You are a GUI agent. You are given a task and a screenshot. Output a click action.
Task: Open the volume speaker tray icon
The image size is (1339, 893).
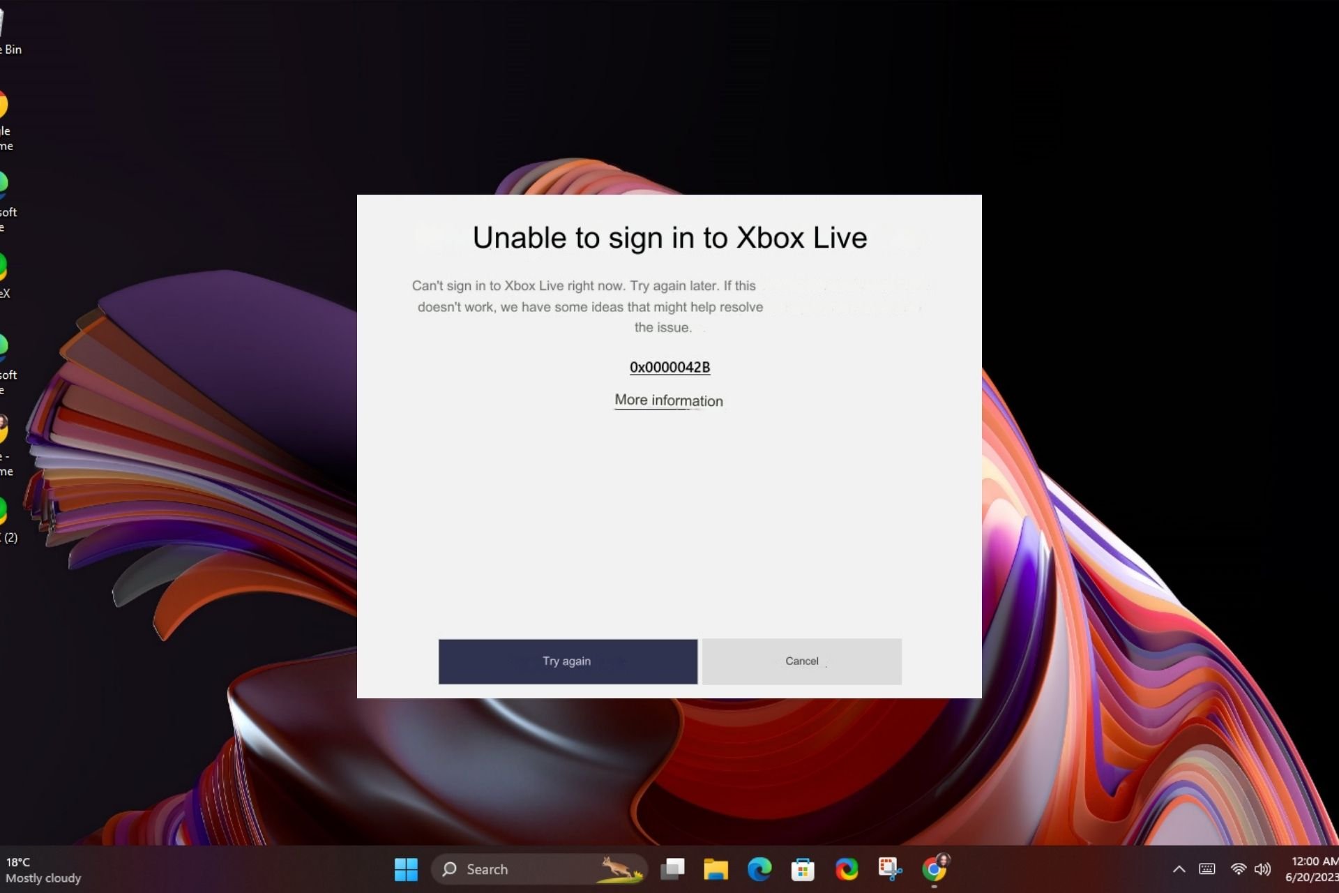pyautogui.click(x=1262, y=869)
